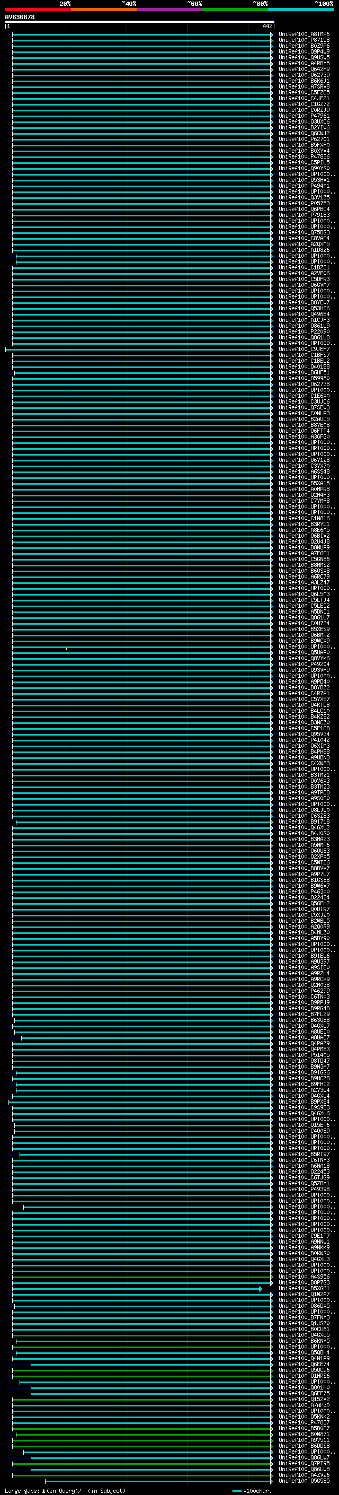Click the UniRef100_Q9USW5 entry

304,57
